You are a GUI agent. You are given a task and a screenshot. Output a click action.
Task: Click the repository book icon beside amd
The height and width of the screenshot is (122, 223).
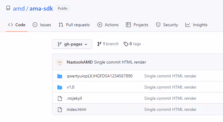tap(8, 8)
